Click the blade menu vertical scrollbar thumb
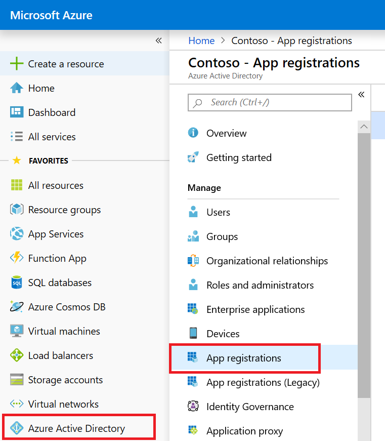The image size is (385, 441). [x=364, y=265]
